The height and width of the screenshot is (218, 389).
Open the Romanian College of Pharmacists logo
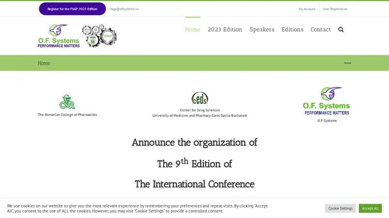[67, 102]
